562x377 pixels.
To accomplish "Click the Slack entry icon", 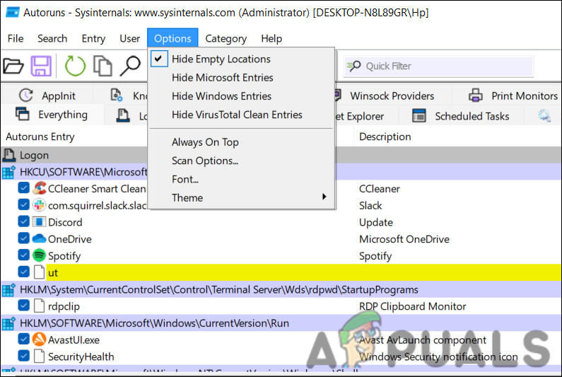I will click(x=39, y=205).
